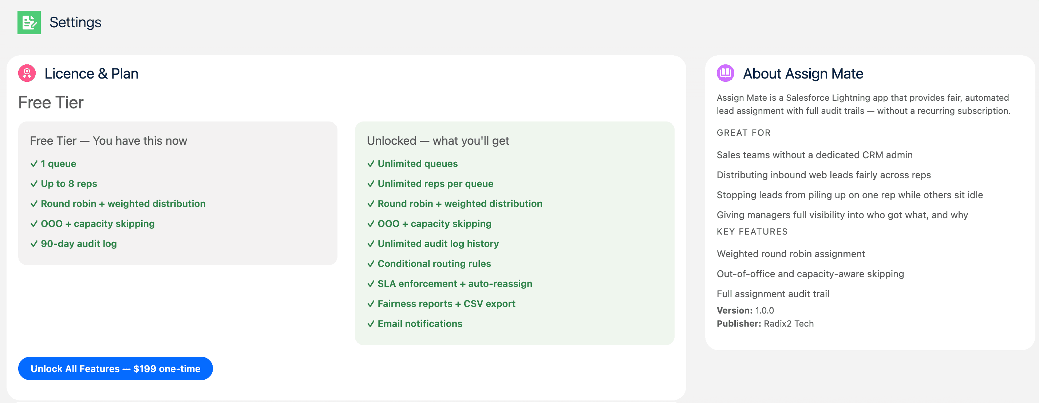Click the '90-day audit log' line
This screenshot has width=1039, height=403.
[x=74, y=244]
